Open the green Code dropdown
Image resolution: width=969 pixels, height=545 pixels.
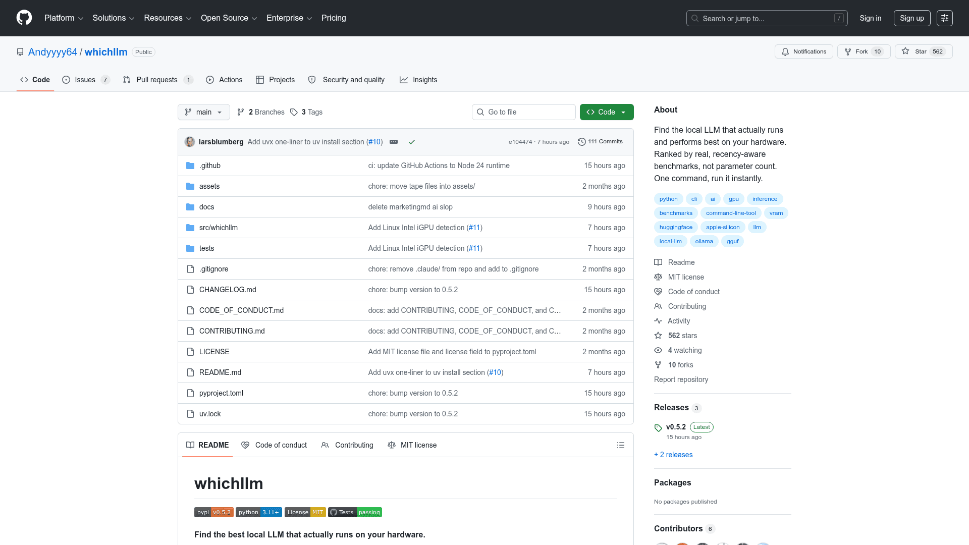pos(607,112)
